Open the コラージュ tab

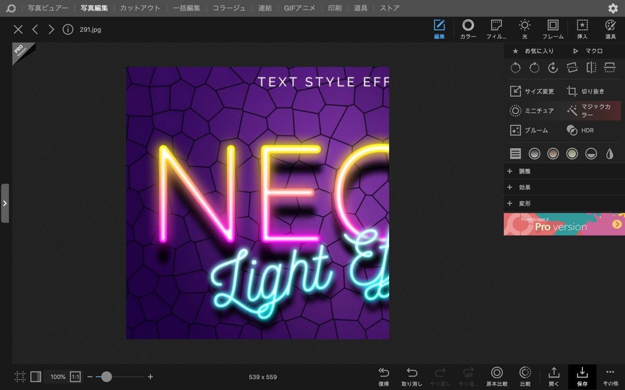(229, 8)
